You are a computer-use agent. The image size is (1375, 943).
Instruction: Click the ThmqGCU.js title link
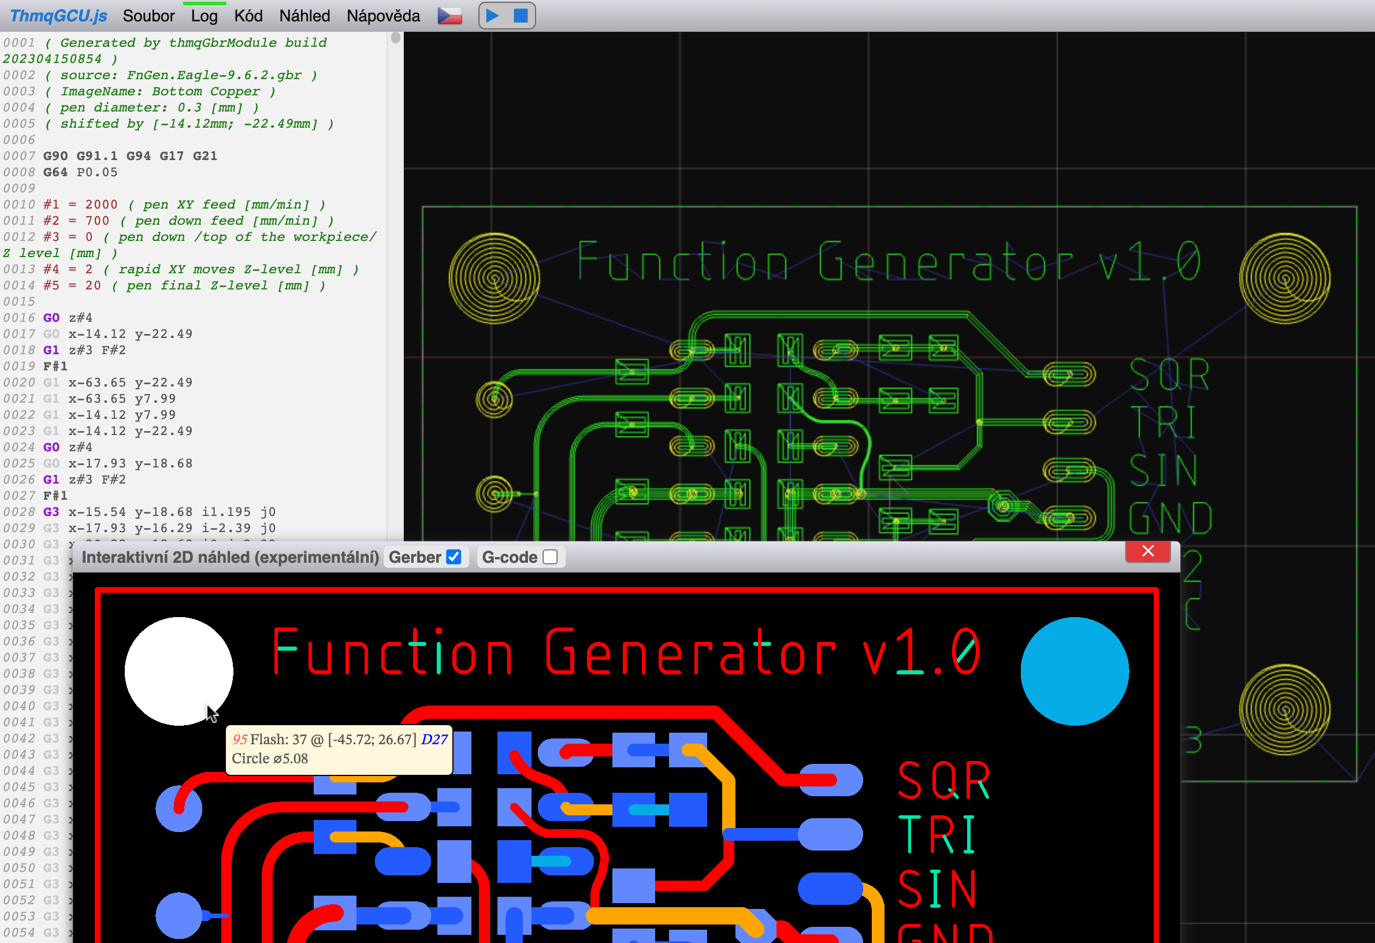tap(58, 16)
